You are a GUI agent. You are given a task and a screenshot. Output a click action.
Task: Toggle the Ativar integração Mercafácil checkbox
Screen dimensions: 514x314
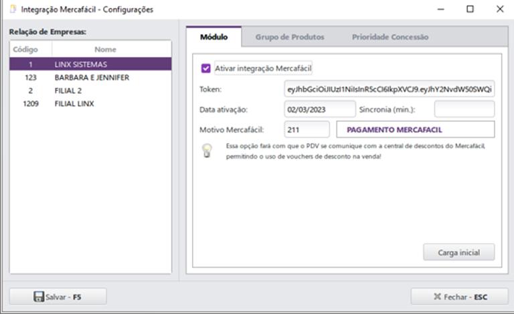pos(206,68)
